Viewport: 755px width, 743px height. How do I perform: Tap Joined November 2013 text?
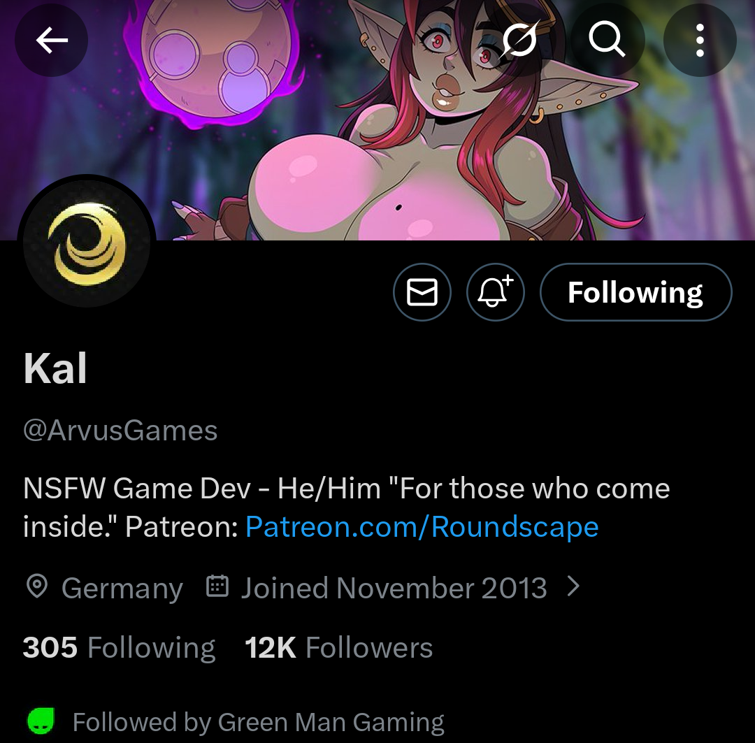(394, 587)
